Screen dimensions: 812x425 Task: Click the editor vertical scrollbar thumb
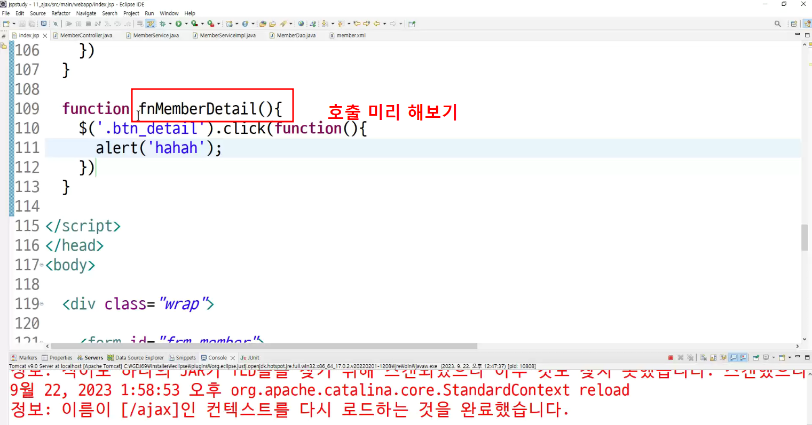(805, 237)
